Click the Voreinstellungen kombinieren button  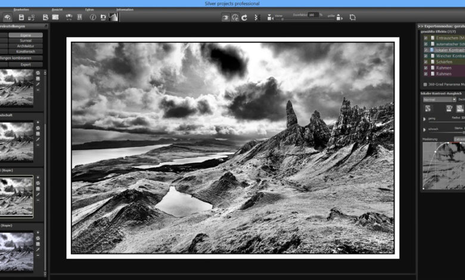click(21, 58)
